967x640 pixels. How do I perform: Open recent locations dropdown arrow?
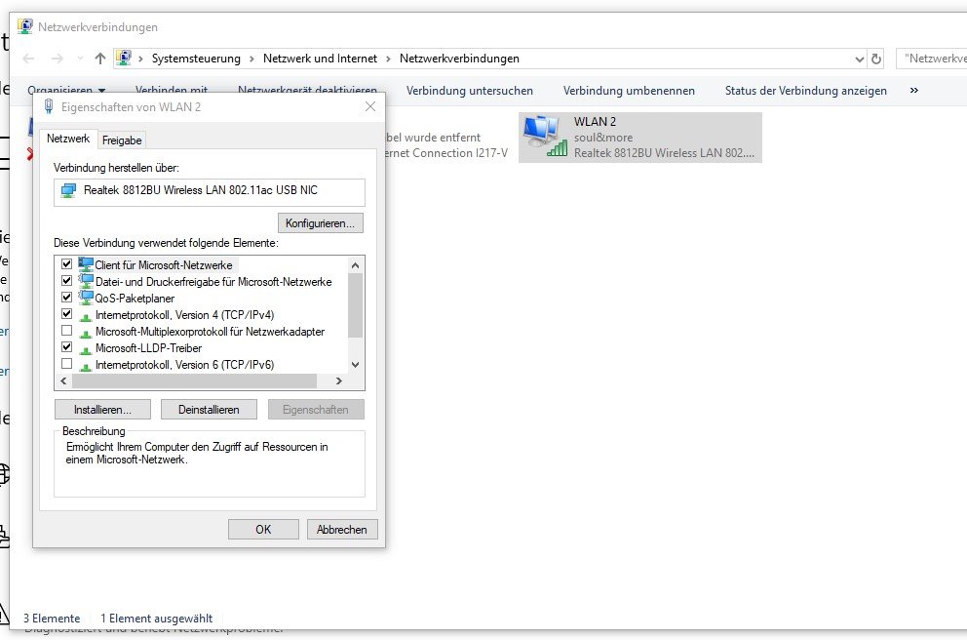pos(80,59)
